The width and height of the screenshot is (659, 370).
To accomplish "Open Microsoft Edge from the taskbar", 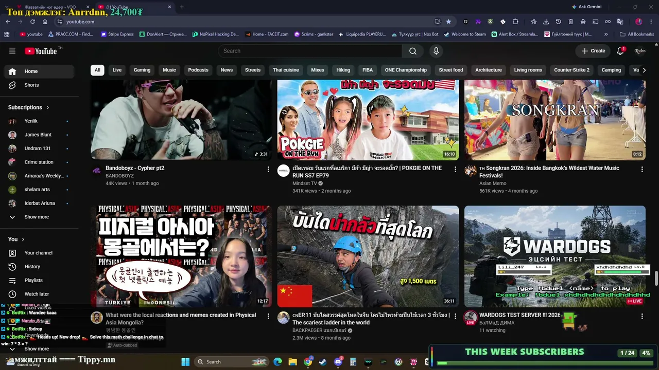I will click(x=278, y=362).
